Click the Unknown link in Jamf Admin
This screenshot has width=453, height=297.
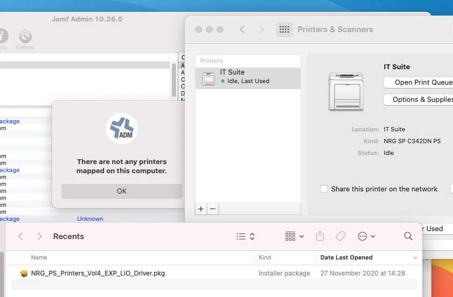(90, 219)
